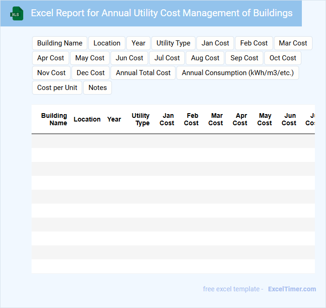Image resolution: width=326 pixels, height=308 pixels.
Task: Click the Year column header
Action: tap(114, 119)
